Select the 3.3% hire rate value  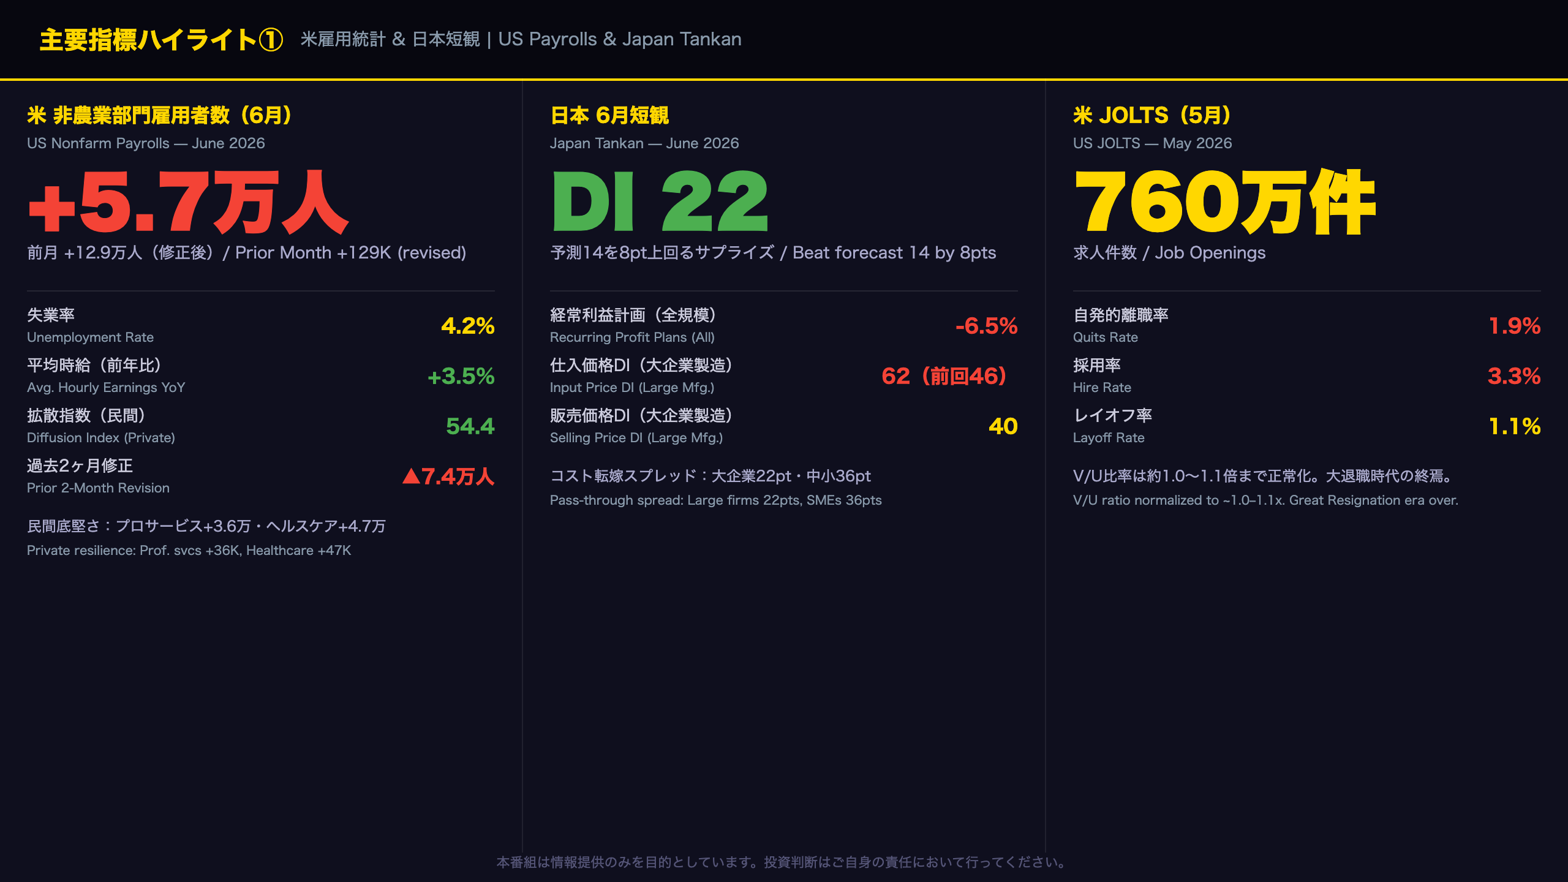coord(1514,376)
